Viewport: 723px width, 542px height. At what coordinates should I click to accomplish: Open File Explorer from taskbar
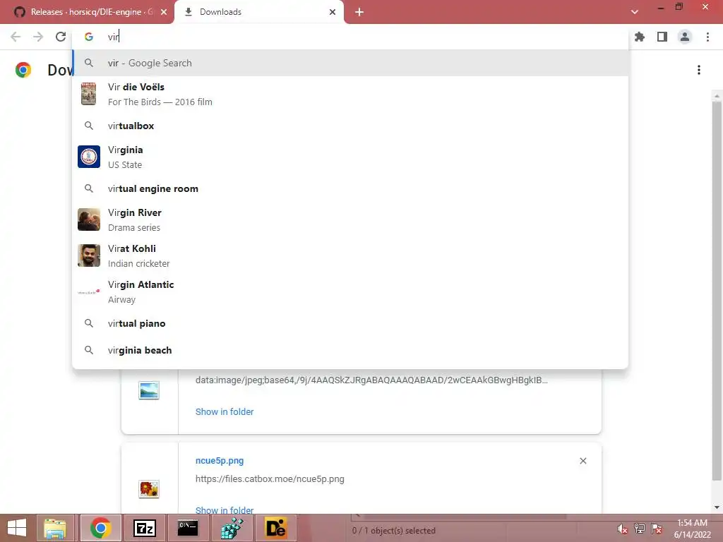pos(55,528)
